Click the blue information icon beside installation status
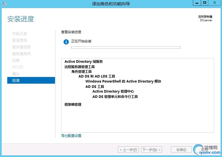This screenshot has height=157, width=222. click(x=66, y=42)
